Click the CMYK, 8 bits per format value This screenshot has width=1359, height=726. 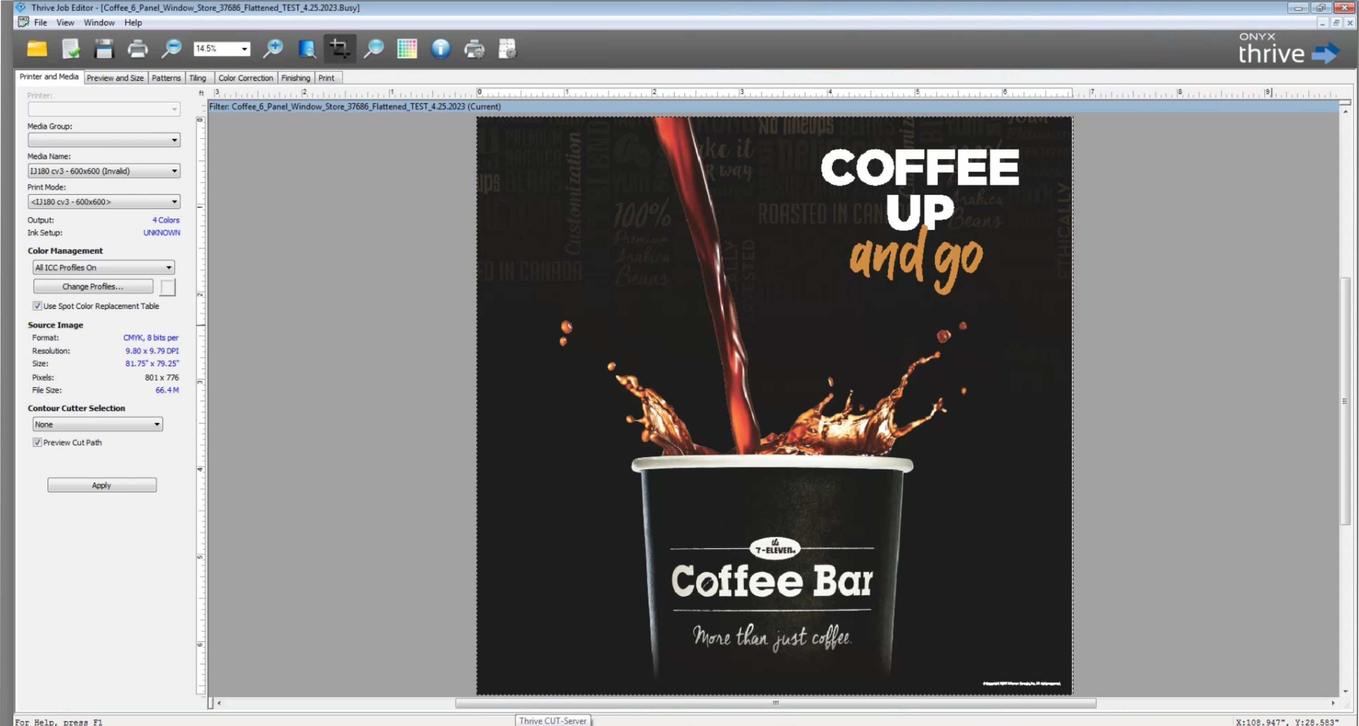point(151,338)
